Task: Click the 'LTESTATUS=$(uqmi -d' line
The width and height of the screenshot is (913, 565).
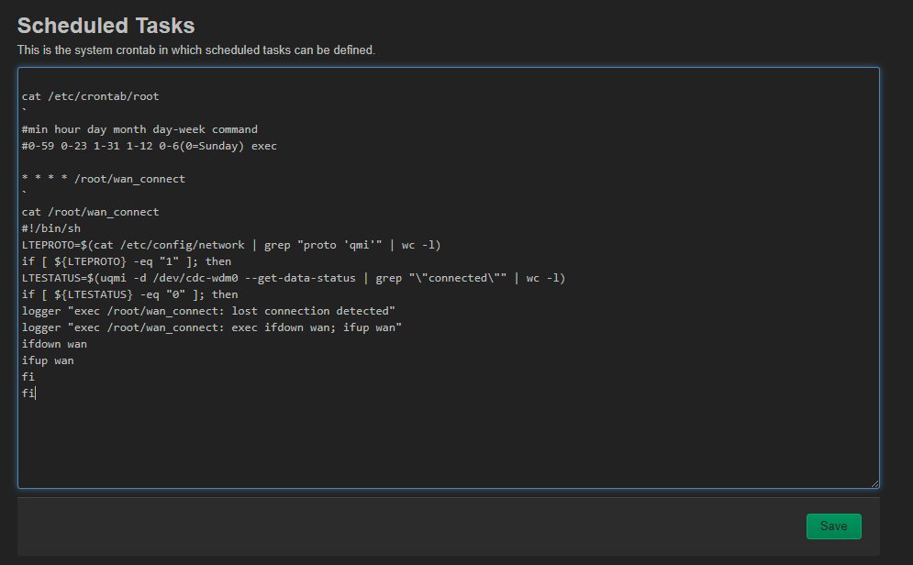Action: coord(294,278)
